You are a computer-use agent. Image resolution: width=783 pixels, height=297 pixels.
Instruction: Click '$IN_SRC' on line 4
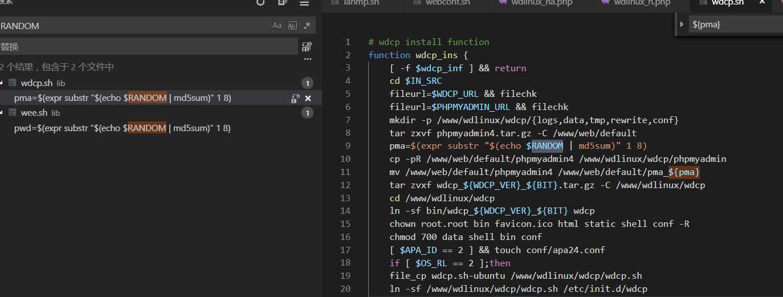[423, 82]
